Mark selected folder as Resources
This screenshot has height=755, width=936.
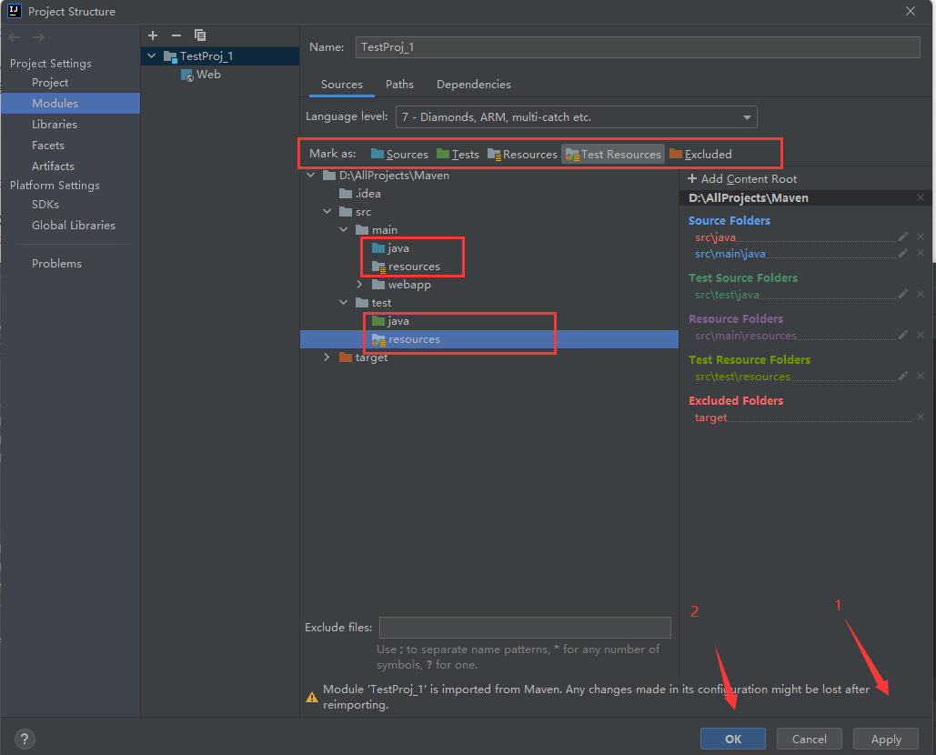(x=522, y=154)
